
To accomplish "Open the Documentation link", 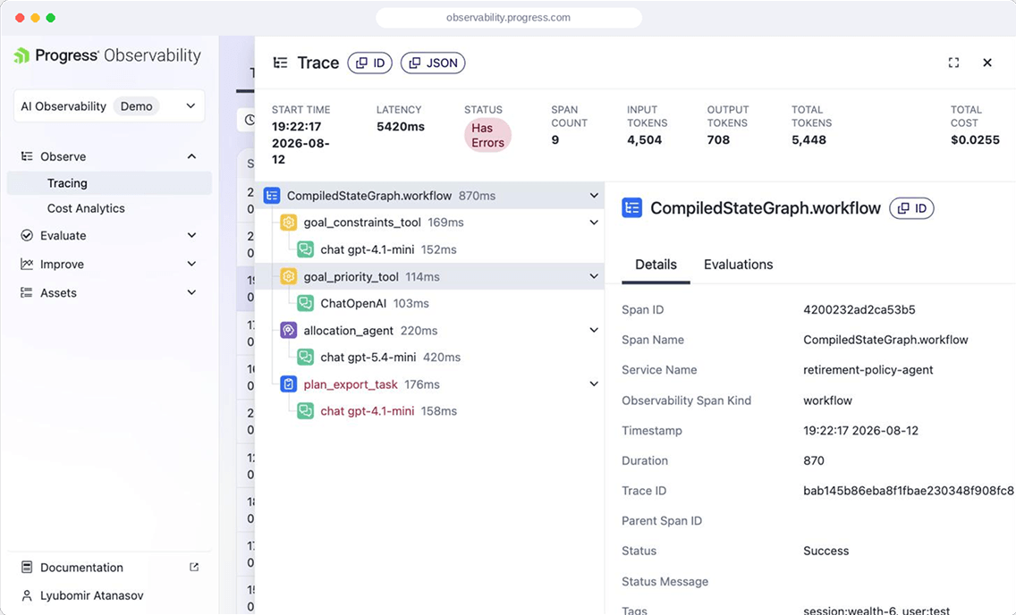I will tap(81, 568).
